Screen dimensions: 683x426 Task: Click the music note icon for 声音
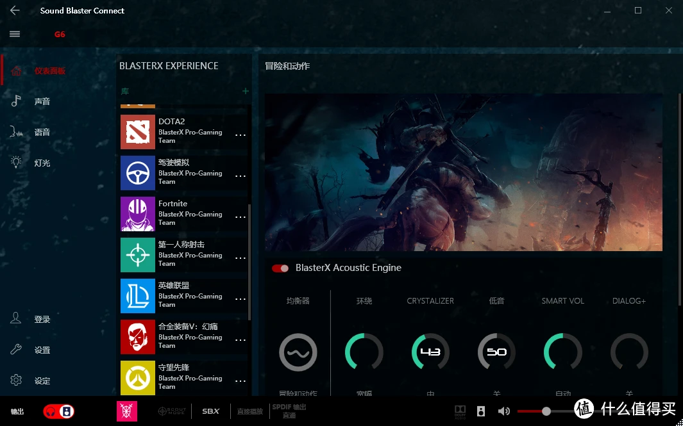16,101
